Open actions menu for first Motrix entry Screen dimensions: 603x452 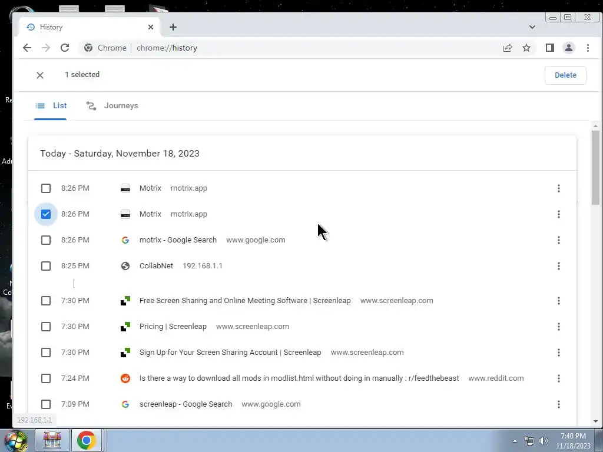pos(559,188)
